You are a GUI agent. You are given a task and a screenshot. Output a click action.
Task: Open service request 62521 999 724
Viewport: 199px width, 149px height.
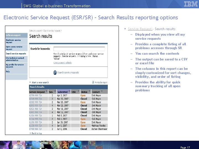pos(35,109)
